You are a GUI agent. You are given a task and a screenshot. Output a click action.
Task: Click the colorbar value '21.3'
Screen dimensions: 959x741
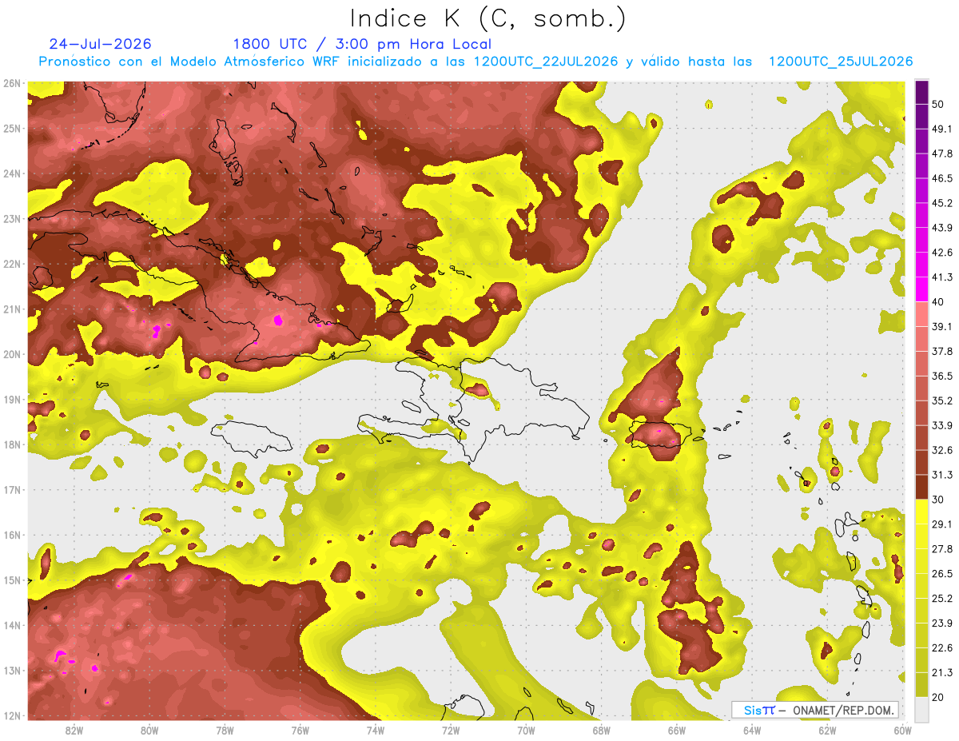tap(942, 672)
